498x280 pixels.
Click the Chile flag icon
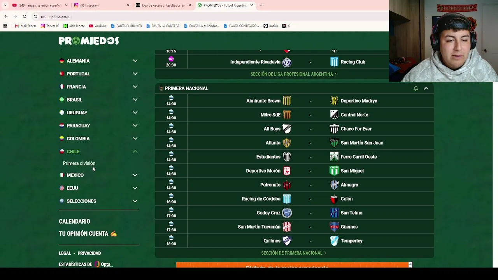coord(61,151)
